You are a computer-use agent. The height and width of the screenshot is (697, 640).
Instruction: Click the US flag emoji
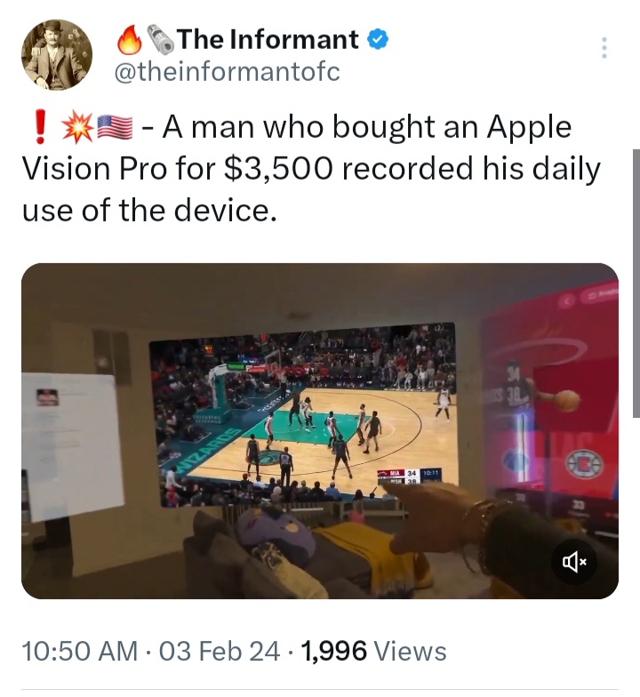tap(114, 128)
